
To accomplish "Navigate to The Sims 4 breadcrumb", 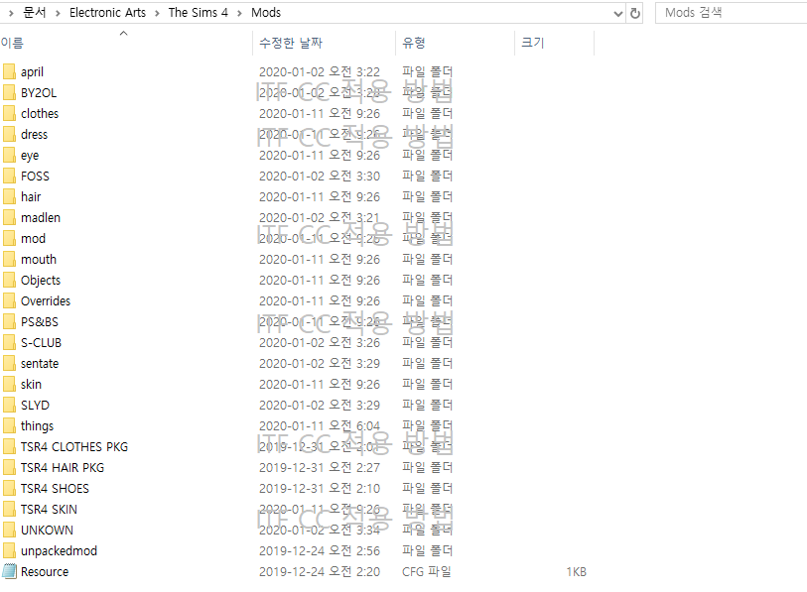I will (199, 12).
